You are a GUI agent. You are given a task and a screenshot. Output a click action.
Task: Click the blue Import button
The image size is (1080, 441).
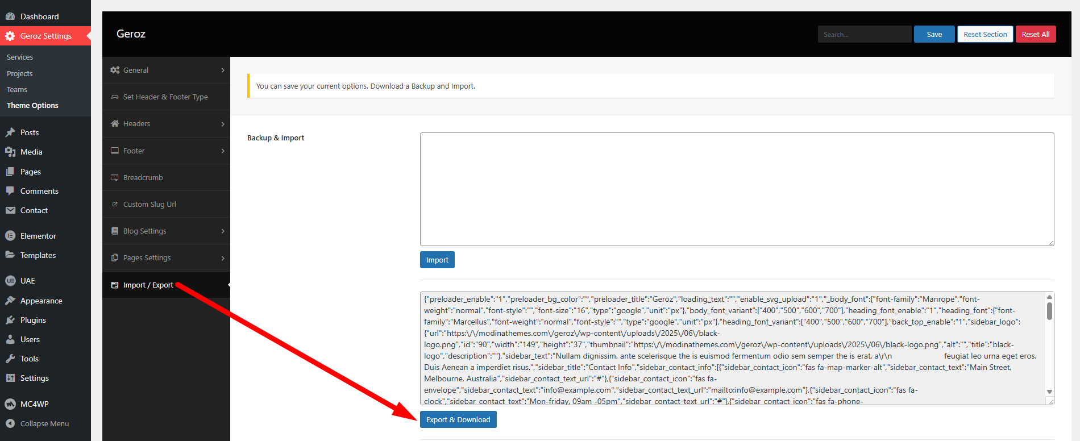437,260
